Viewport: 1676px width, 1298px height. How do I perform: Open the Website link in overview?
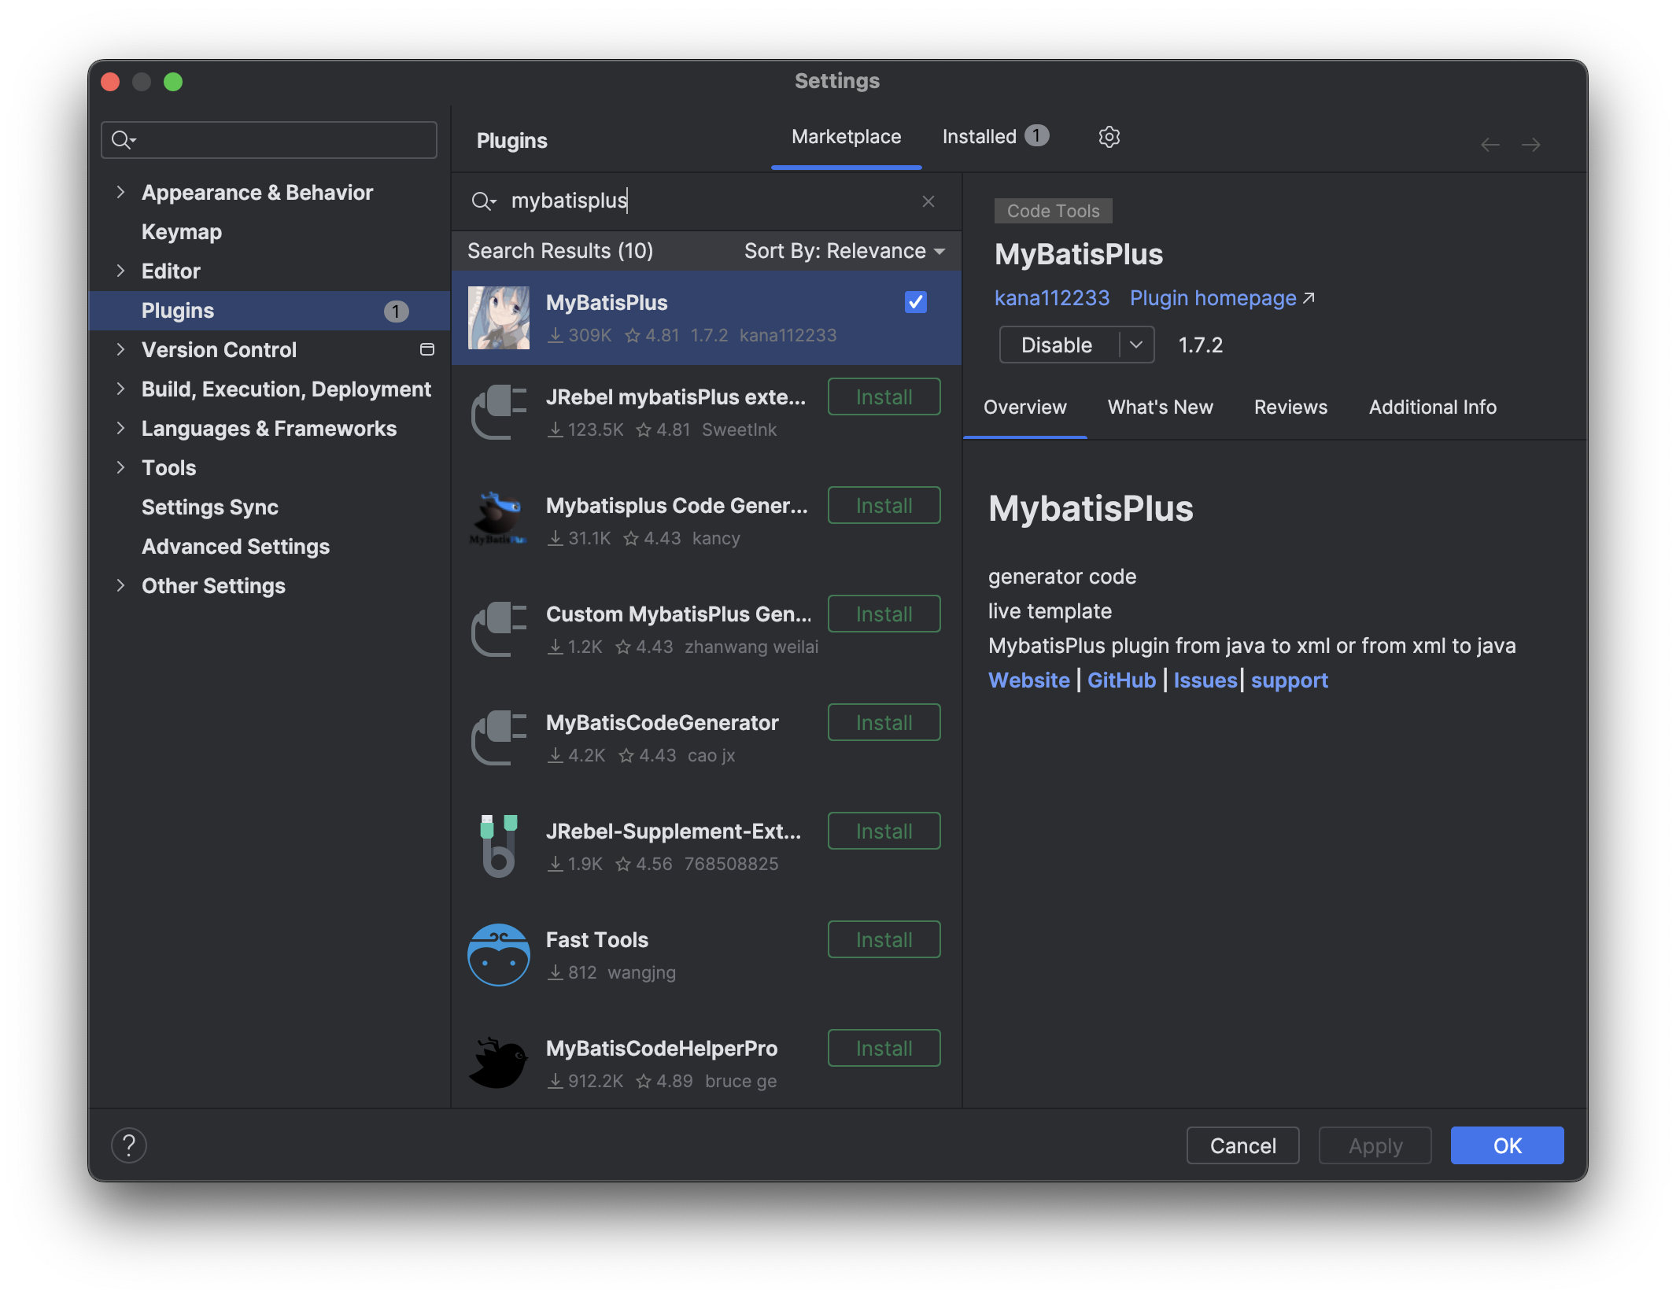1028,680
